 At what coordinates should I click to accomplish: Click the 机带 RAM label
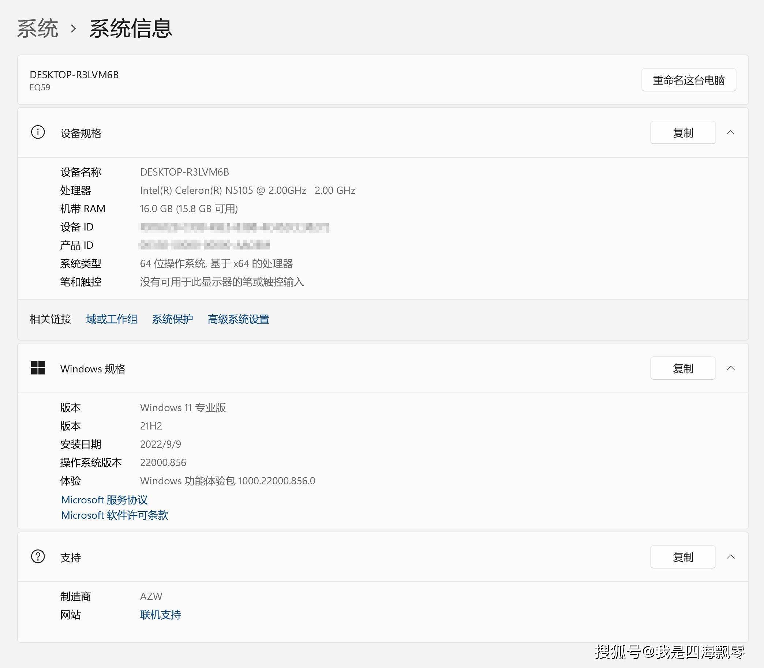point(82,209)
